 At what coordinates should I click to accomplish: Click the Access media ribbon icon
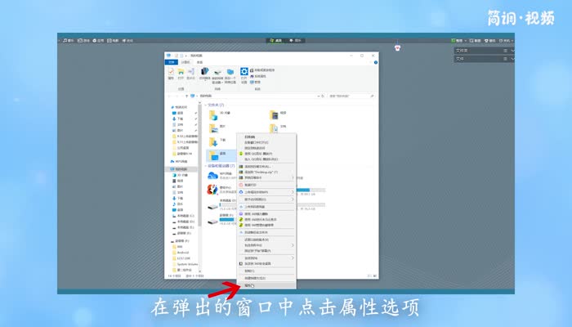[204, 73]
